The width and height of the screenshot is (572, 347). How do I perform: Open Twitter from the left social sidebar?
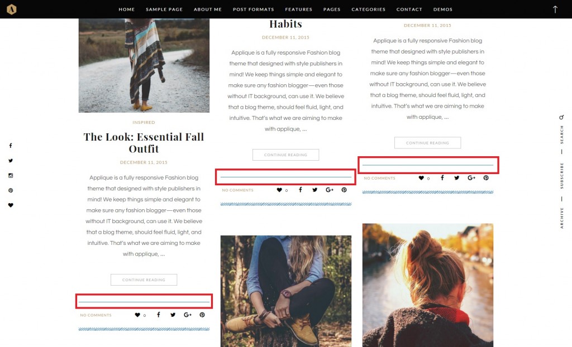click(11, 160)
